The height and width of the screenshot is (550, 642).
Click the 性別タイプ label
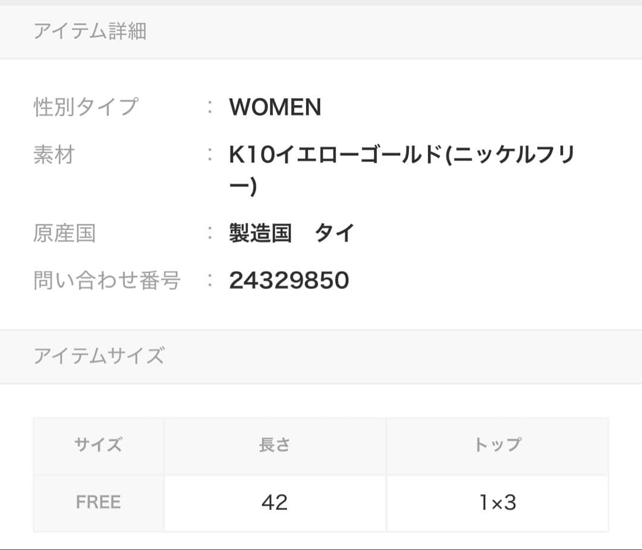tap(86, 107)
